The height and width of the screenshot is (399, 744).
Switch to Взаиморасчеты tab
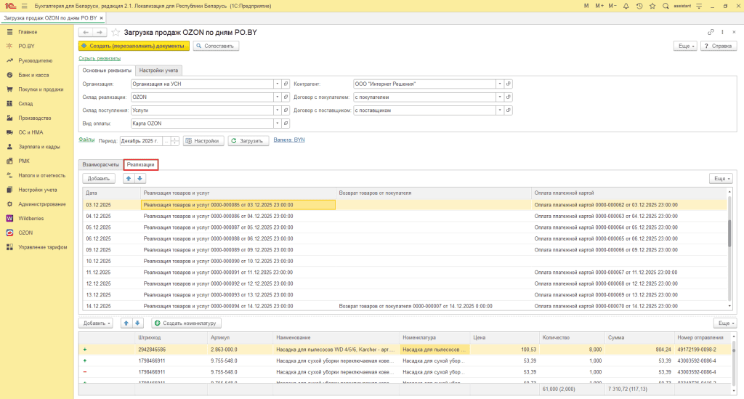pos(100,165)
